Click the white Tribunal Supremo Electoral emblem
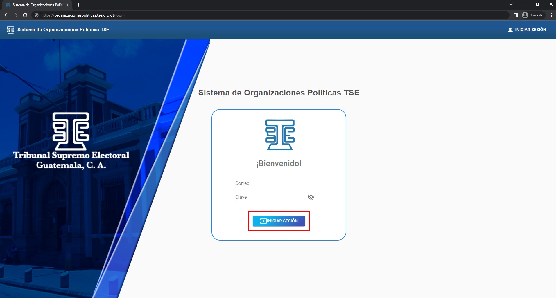The width and height of the screenshot is (556, 298). 71,131
